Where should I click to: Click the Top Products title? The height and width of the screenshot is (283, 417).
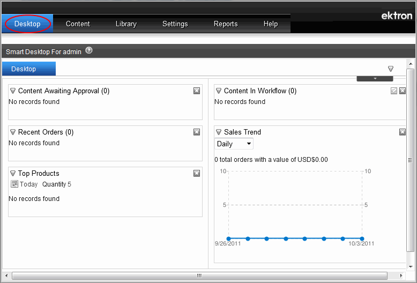click(39, 174)
